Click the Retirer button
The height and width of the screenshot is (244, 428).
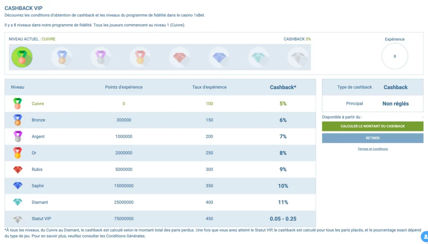372,138
